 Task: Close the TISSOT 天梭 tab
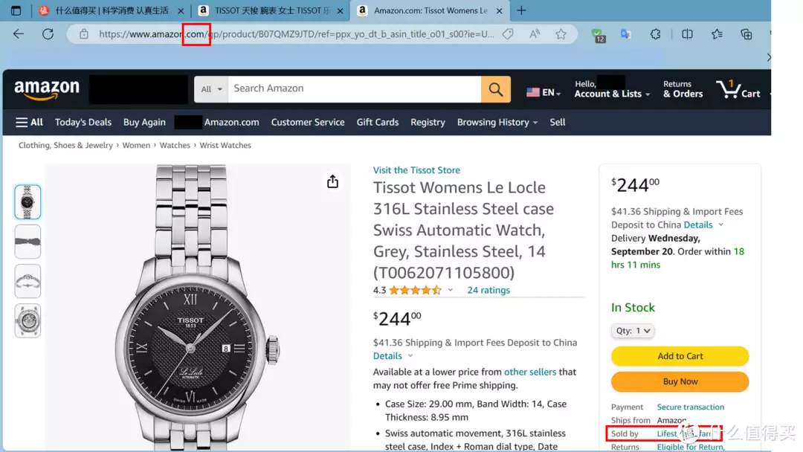tap(340, 10)
